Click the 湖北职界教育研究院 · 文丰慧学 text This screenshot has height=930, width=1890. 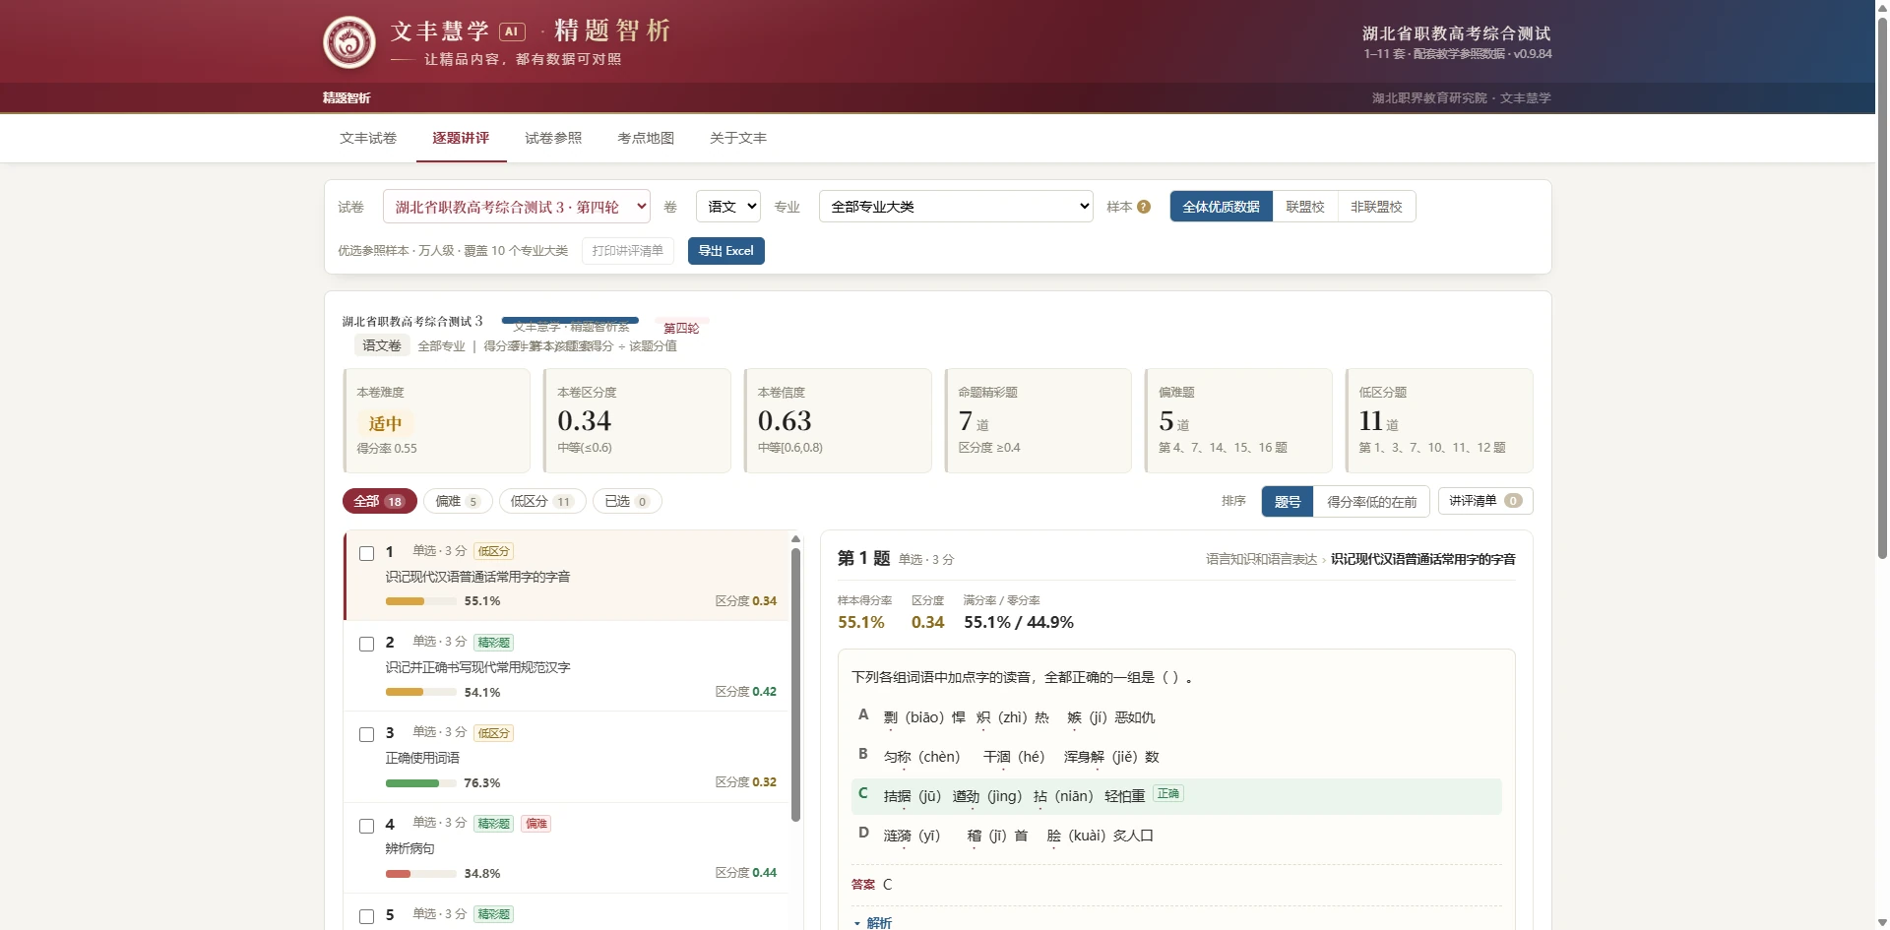point(1461,98)
